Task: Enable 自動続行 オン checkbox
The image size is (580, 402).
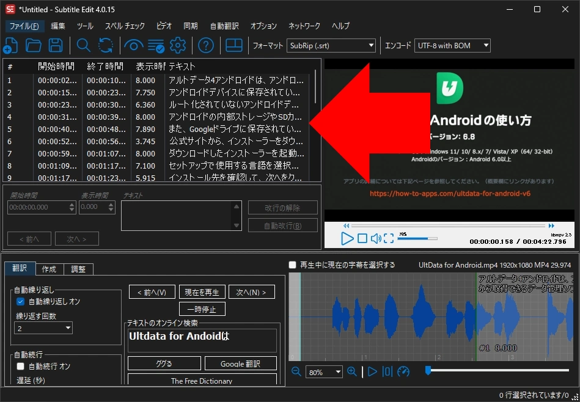Action: [21, 366]
